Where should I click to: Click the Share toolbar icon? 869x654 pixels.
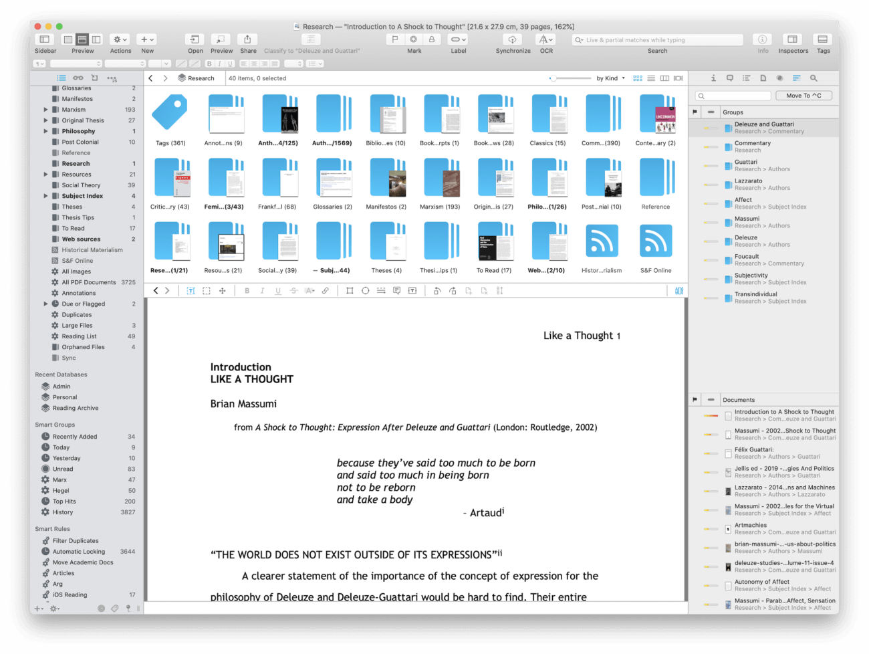[x=247, y=39]
